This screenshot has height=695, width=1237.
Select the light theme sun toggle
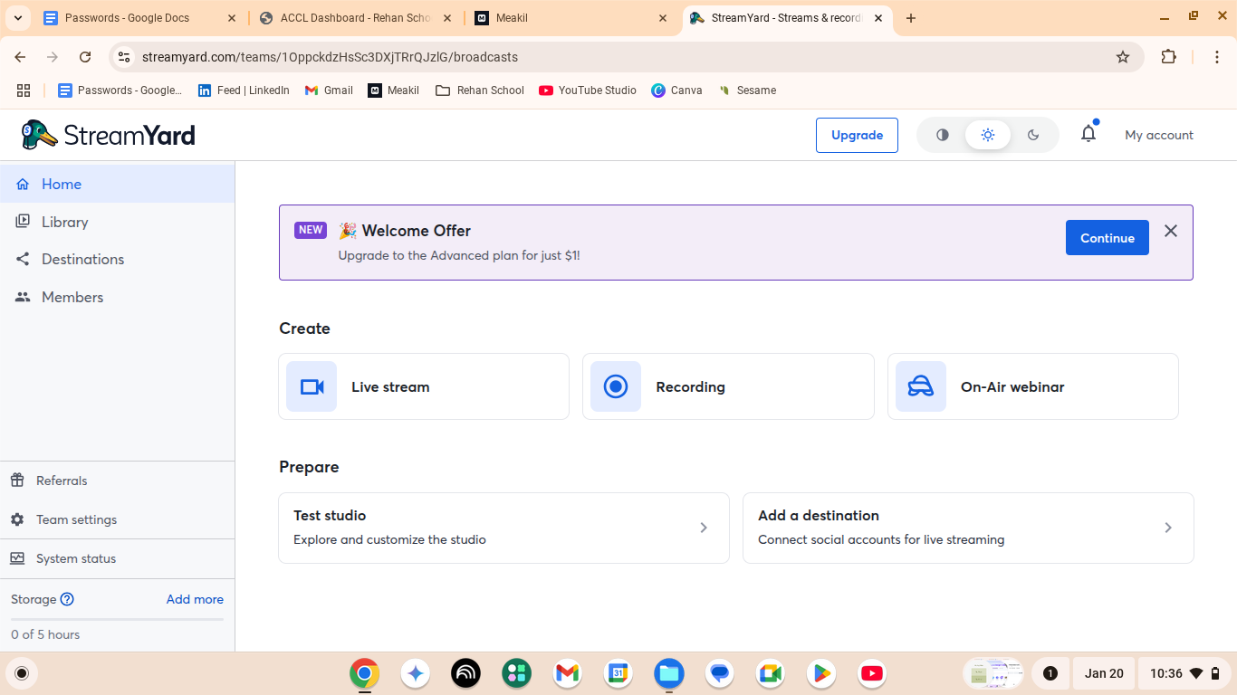tap(988, 135)
